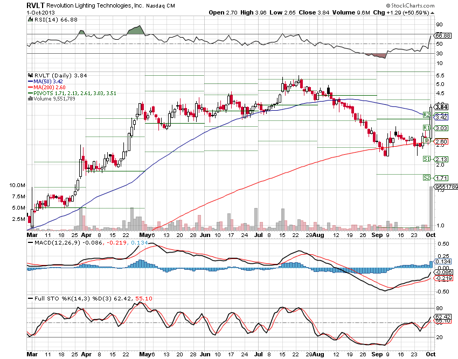This screenshot has height=359, width=458.
Task: Select the R1 pivot marker box
Action: tap(427, 127)
